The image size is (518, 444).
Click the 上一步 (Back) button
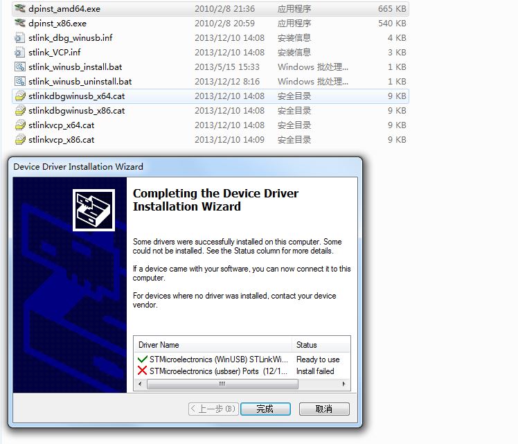tap(213, 409)
